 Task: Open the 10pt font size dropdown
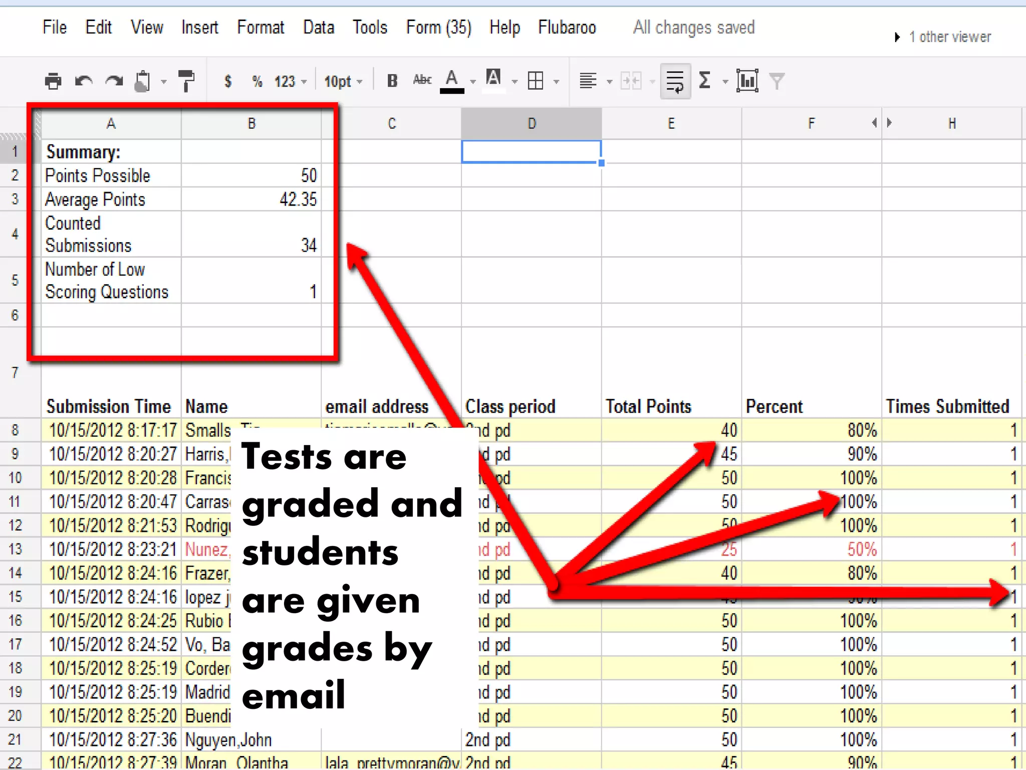(343, 81)
